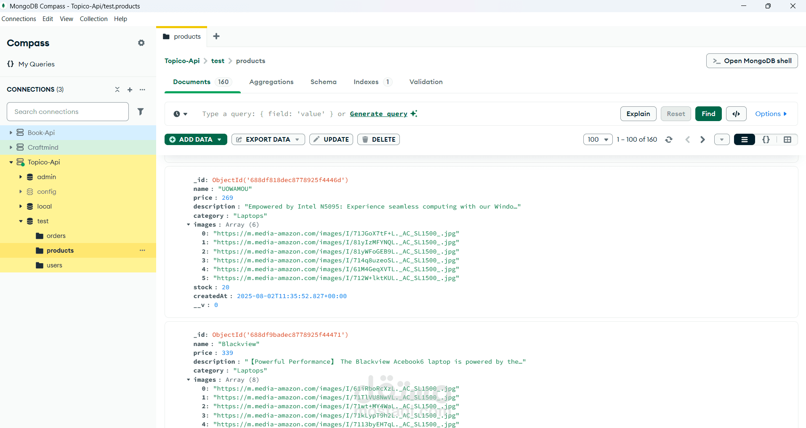Switch to the Aggregations tab
Image resolution: width=806 pixels, height=428 pixels.
pyautogui.click(x=271, y=82)
